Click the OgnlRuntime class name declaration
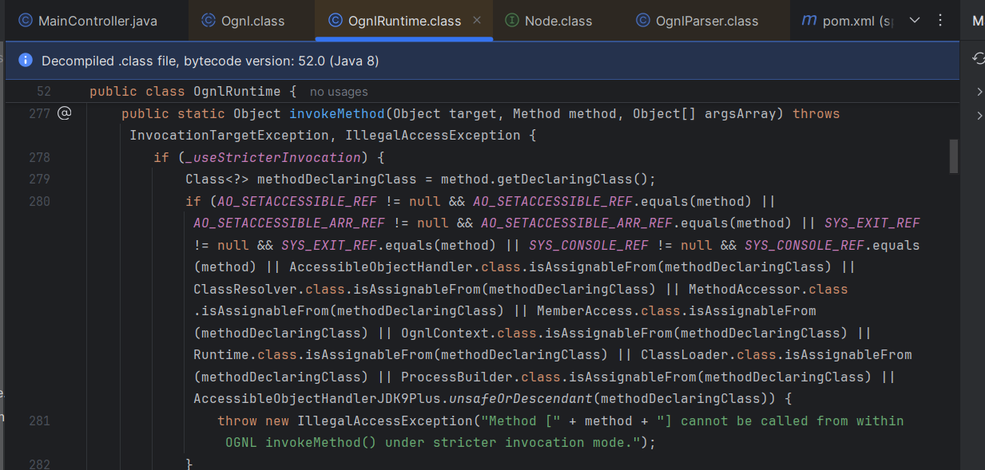Viewport: 985px width, 470px height. (x=237, y=92)
